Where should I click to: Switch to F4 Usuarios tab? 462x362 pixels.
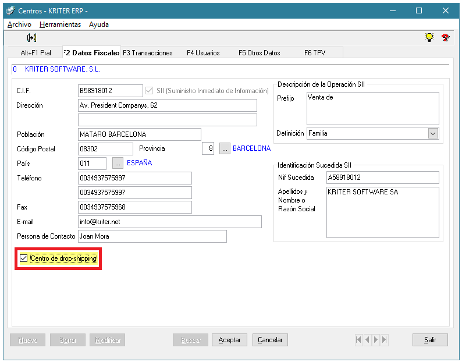tap(203, 53)
